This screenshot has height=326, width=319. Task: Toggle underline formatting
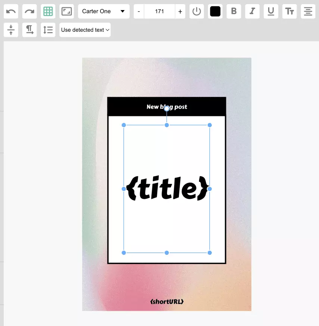coord(271,11)
